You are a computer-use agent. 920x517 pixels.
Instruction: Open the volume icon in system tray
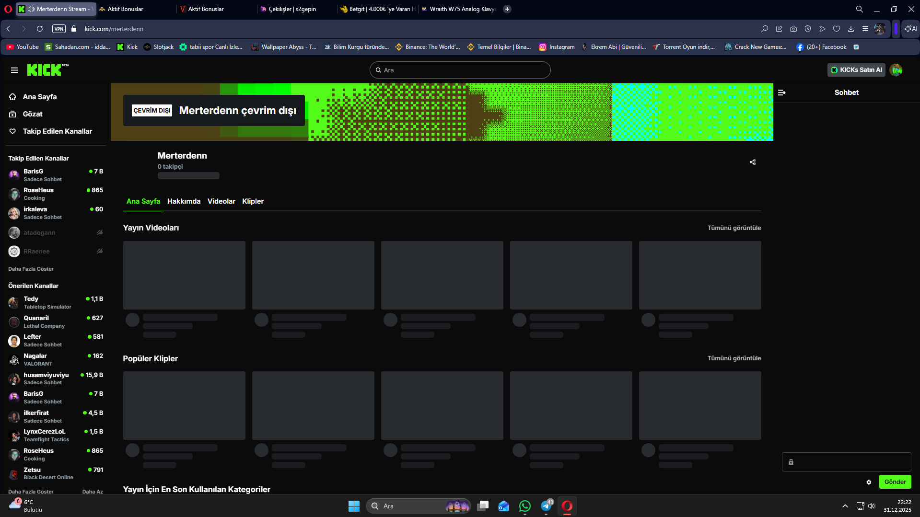click(x=872, y=506)
